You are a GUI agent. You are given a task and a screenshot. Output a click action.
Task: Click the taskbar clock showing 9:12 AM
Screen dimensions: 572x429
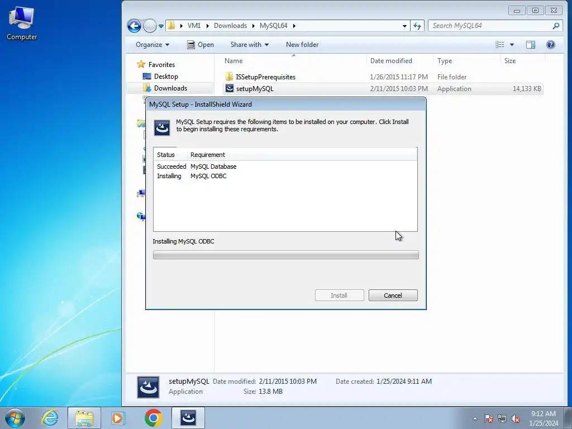(544, 418)
